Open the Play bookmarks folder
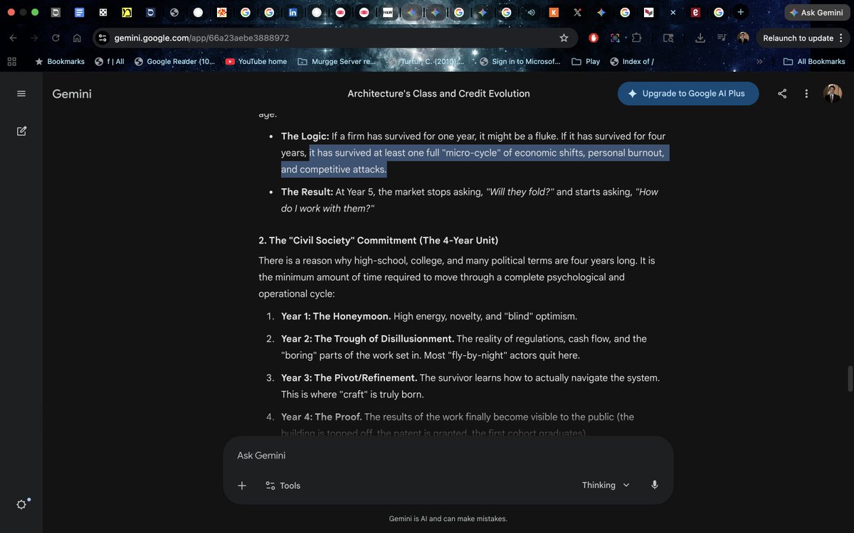 click(586, 62)
